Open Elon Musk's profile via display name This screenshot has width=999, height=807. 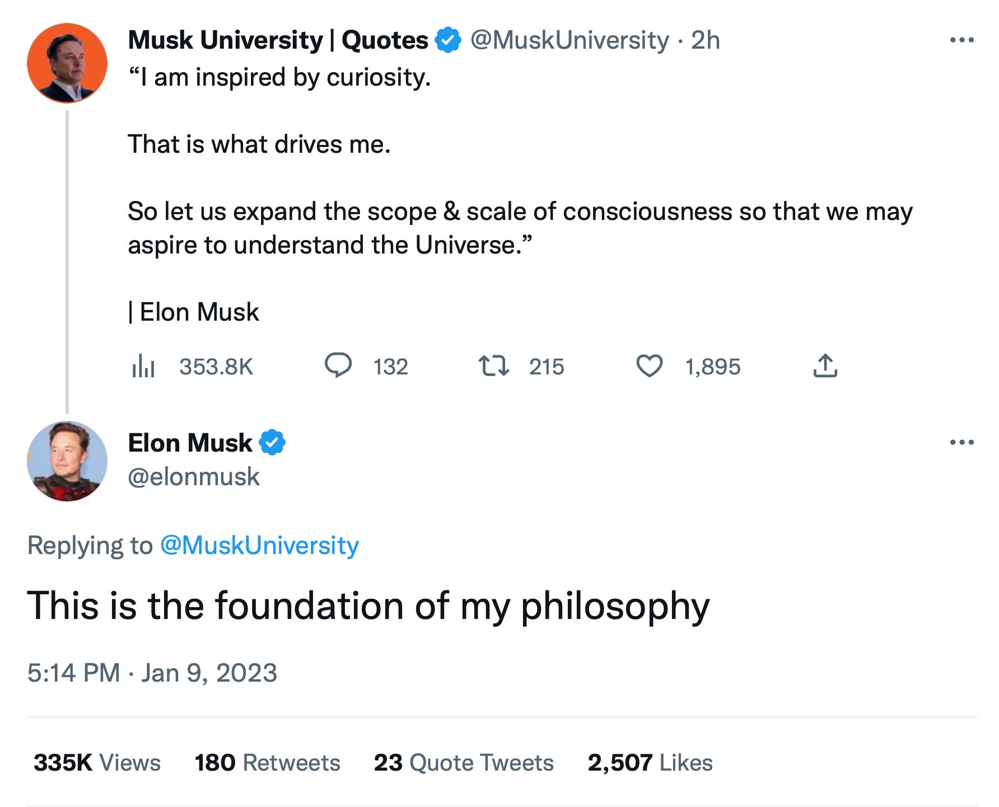[x=190, y=443]
